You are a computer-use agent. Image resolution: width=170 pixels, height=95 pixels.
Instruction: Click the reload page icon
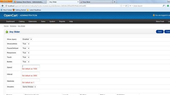(x=126, y=6)
